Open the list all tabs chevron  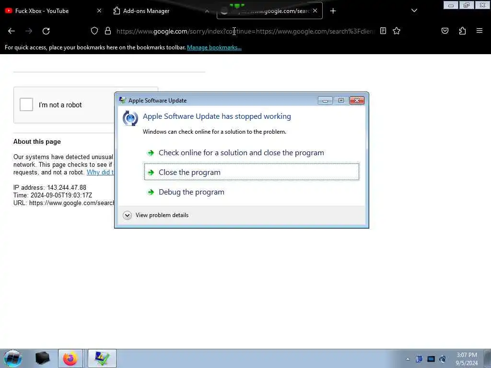414,11
